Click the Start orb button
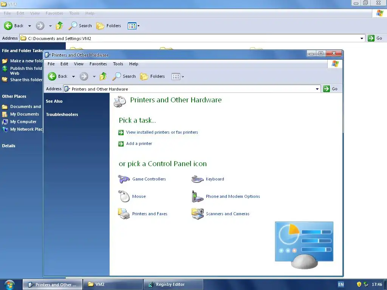The height and width of the screenshot is (290, 387). pos(9,285)
